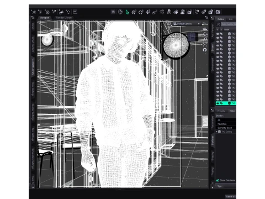The width and height of the screenshot is (265, 199).
Task: Select the green Node Selection arrow tool
Action: (127, 12)
